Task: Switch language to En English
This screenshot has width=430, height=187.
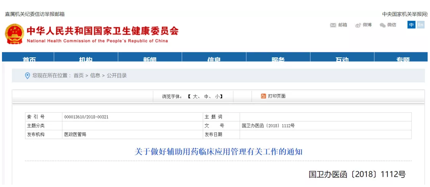Action: pyautogui.click(x=421, y=25)
